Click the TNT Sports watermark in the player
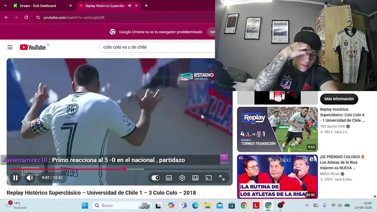 click(224, 158)
